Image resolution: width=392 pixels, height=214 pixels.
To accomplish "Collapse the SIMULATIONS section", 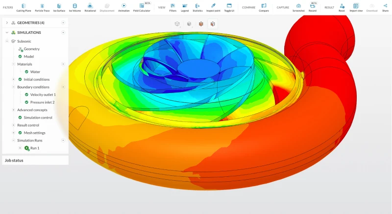I will tap(7, 32).
